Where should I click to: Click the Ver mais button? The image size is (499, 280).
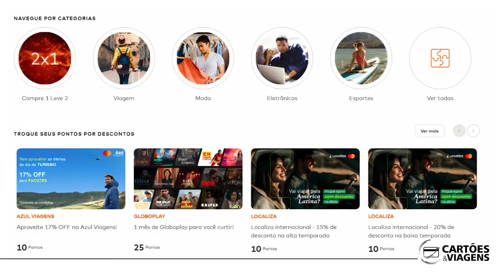pyautogui.click(x=430, y=131)
